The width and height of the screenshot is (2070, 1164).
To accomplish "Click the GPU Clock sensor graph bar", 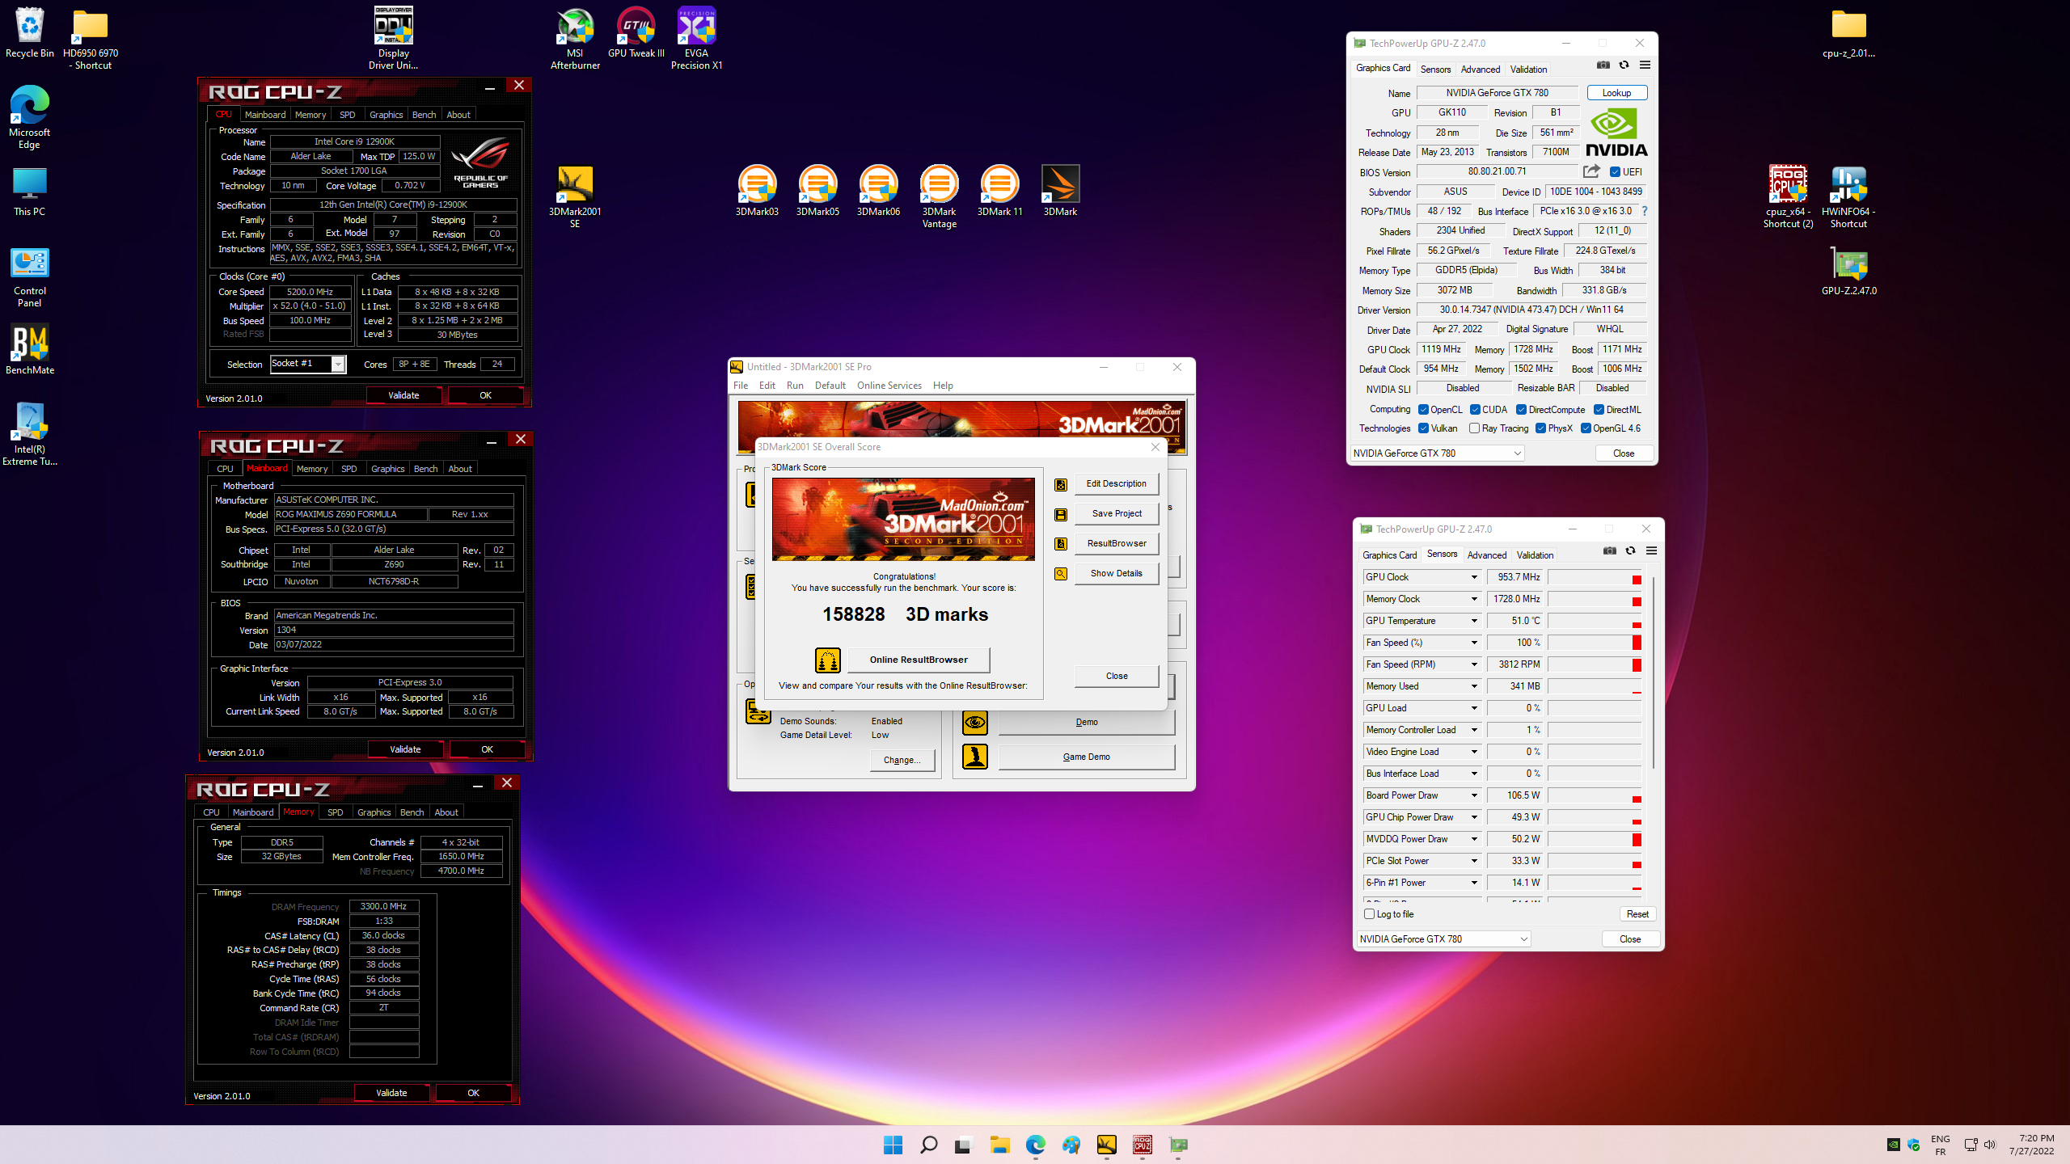I will point(1595,577).
